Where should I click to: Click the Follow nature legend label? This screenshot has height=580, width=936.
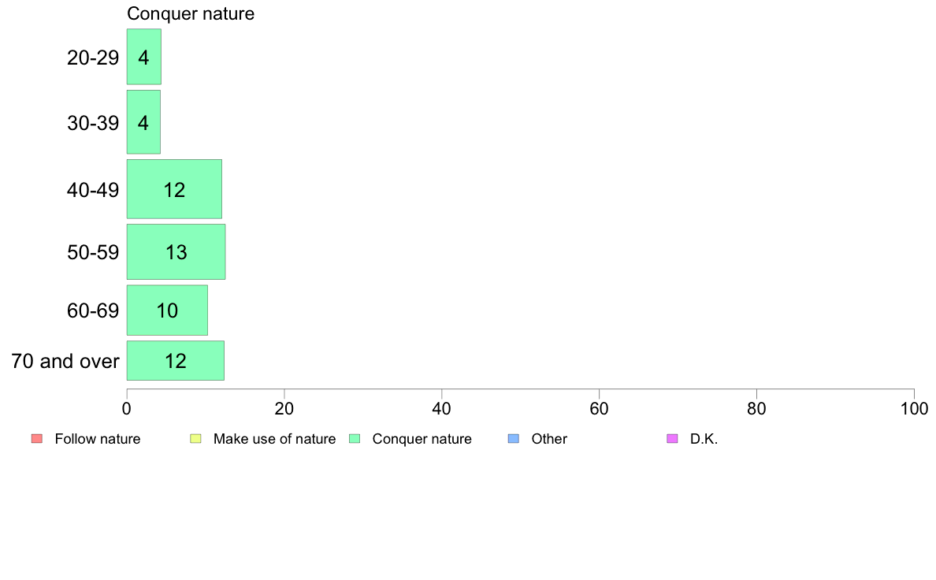[97, 439]
